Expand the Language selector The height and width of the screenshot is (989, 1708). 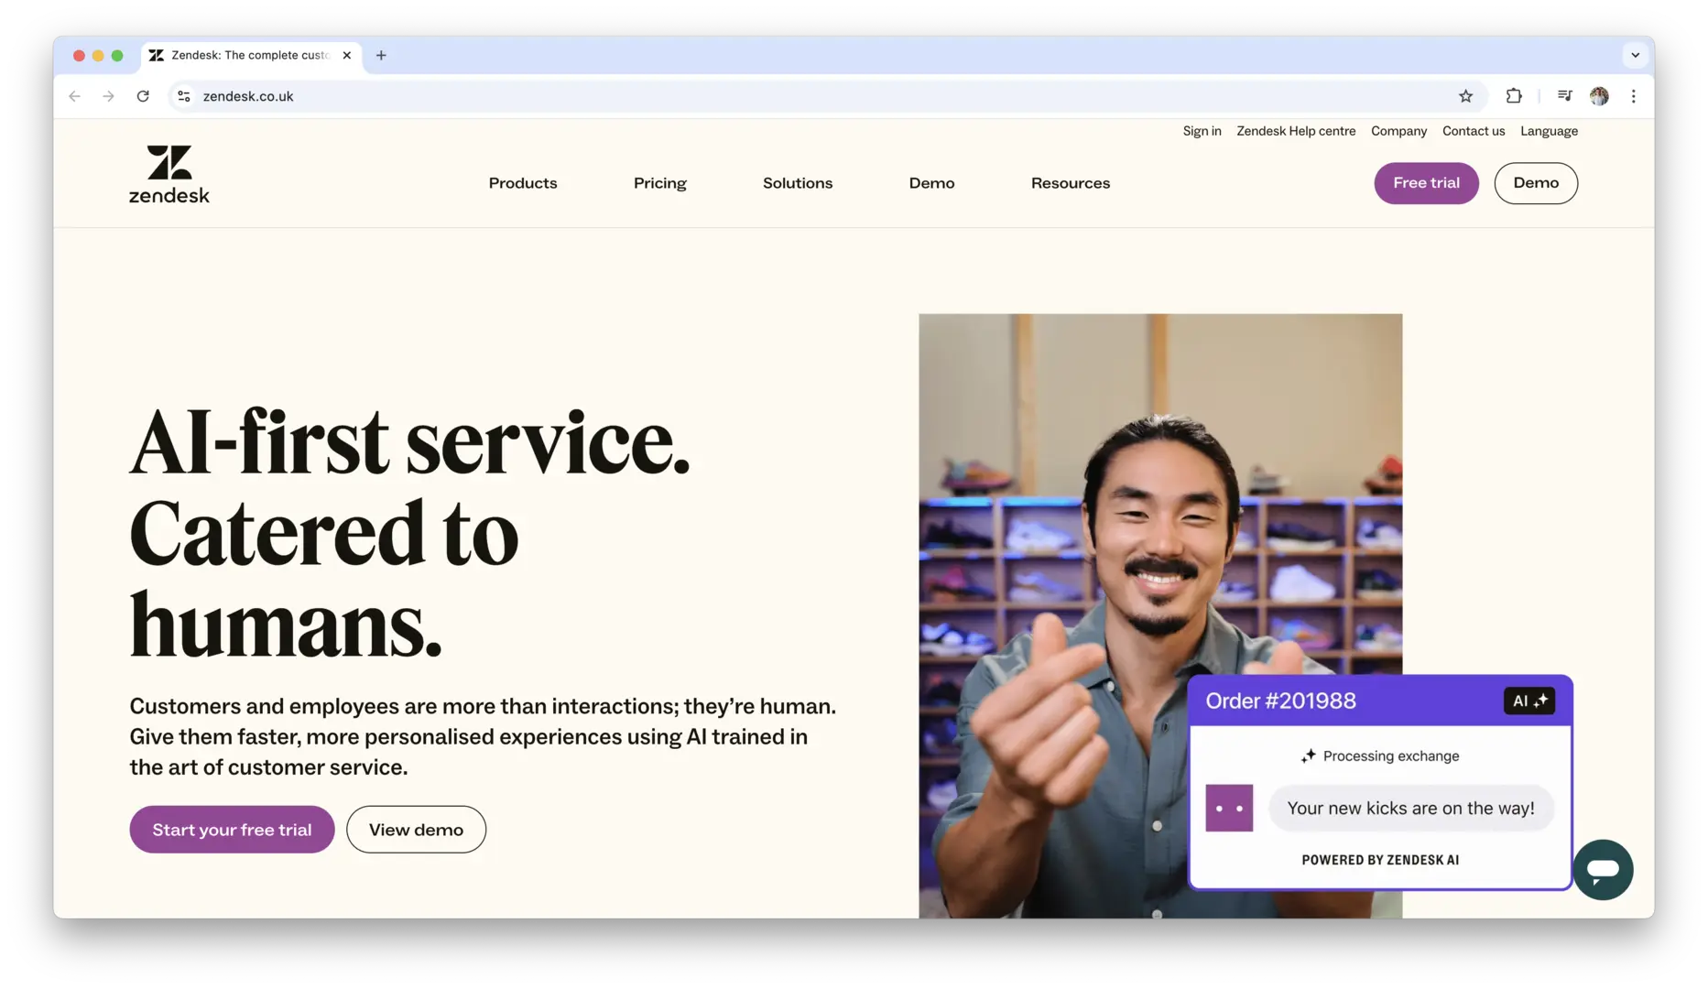click(1549, 131)
